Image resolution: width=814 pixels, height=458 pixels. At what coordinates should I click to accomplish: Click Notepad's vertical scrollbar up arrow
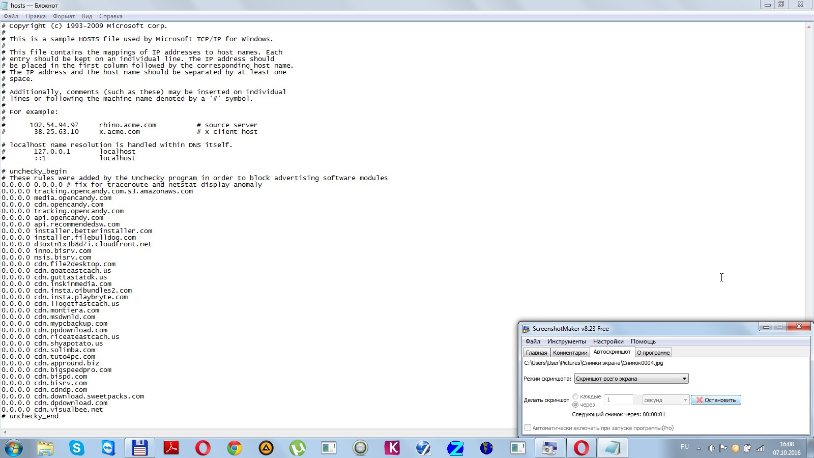coord(809,26)
